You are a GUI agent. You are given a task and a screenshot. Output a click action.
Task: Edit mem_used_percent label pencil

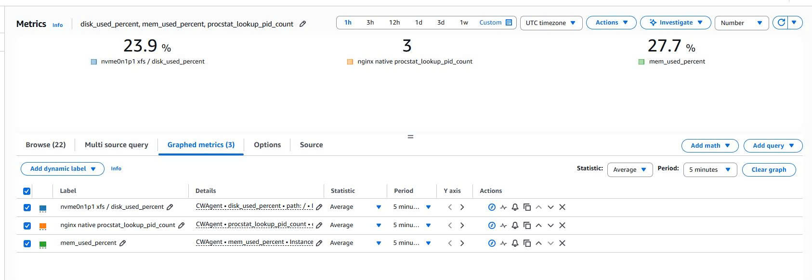pyautogui.click(x=123, y=243)
